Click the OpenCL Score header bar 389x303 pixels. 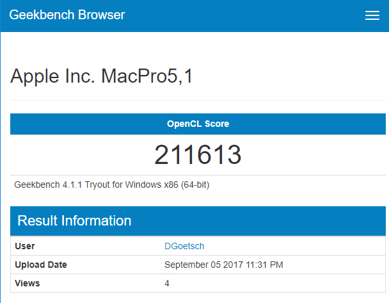coord(198,124)
